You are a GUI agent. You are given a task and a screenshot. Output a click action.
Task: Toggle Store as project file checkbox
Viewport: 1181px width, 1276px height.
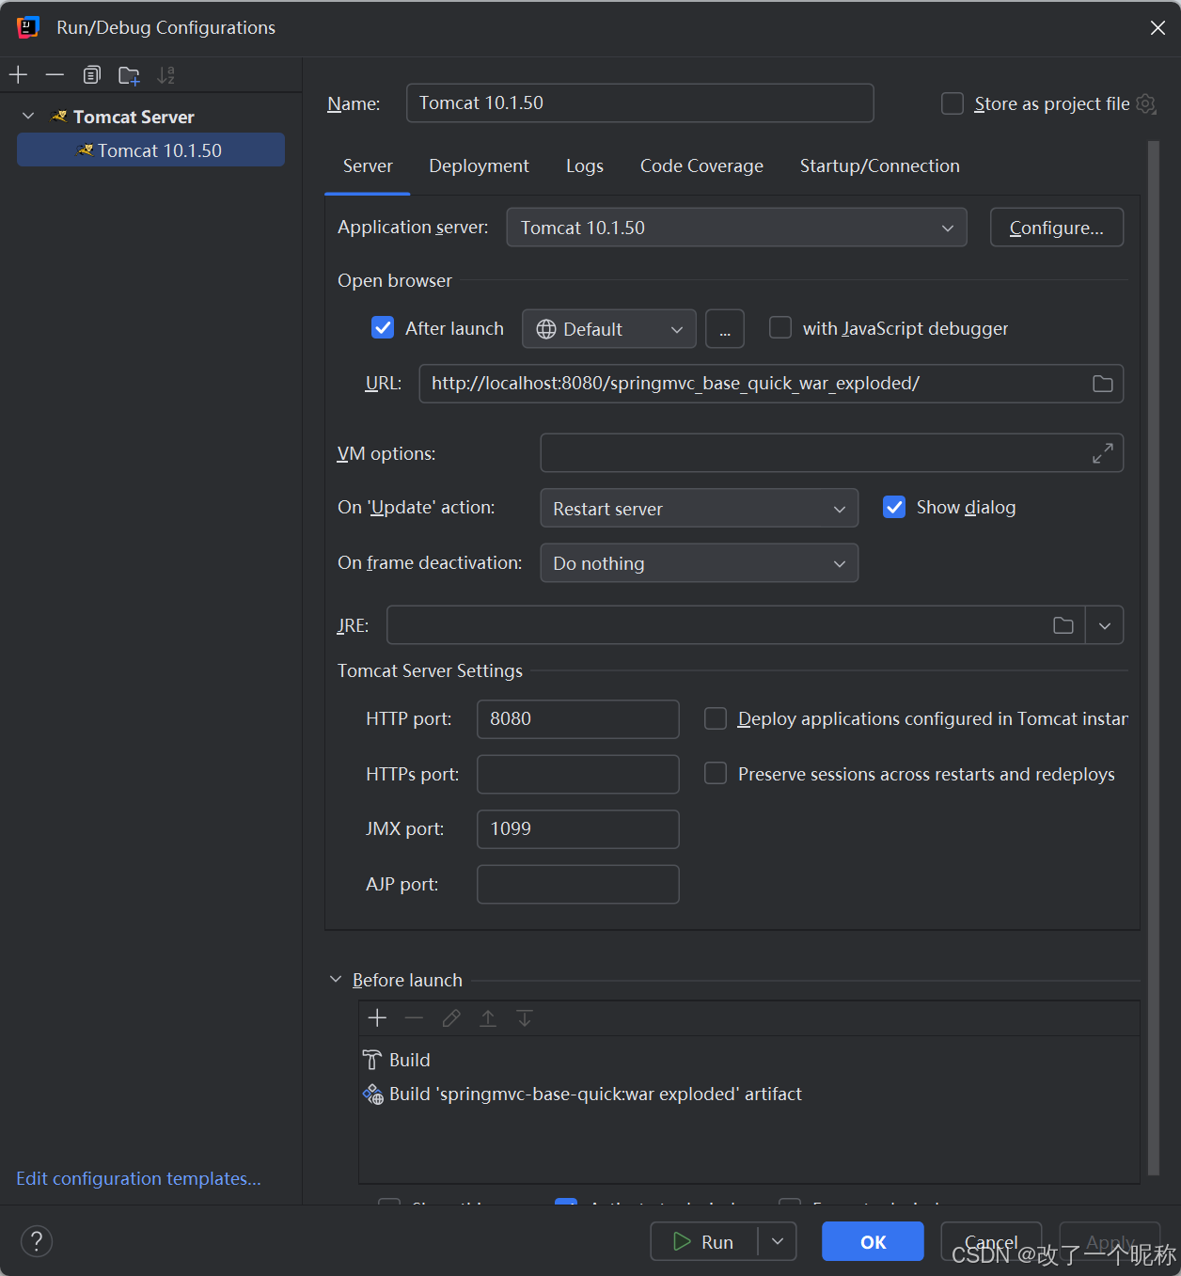pos(953,103)
